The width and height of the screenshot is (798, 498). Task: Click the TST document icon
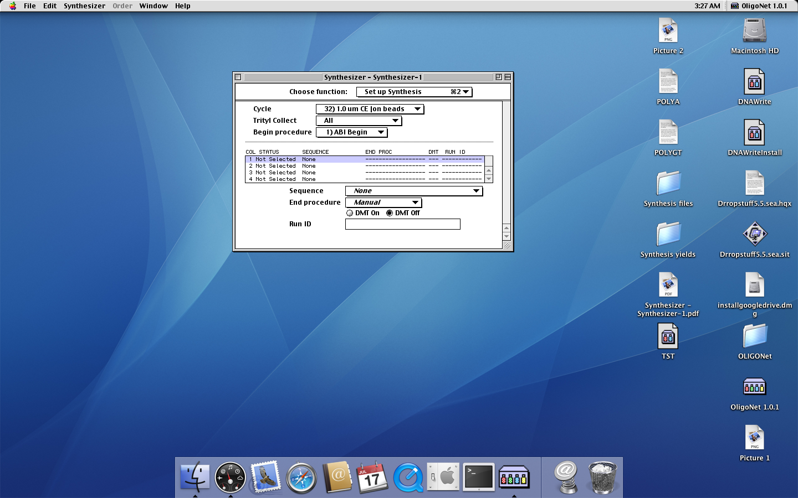click(x=668, y=336)
